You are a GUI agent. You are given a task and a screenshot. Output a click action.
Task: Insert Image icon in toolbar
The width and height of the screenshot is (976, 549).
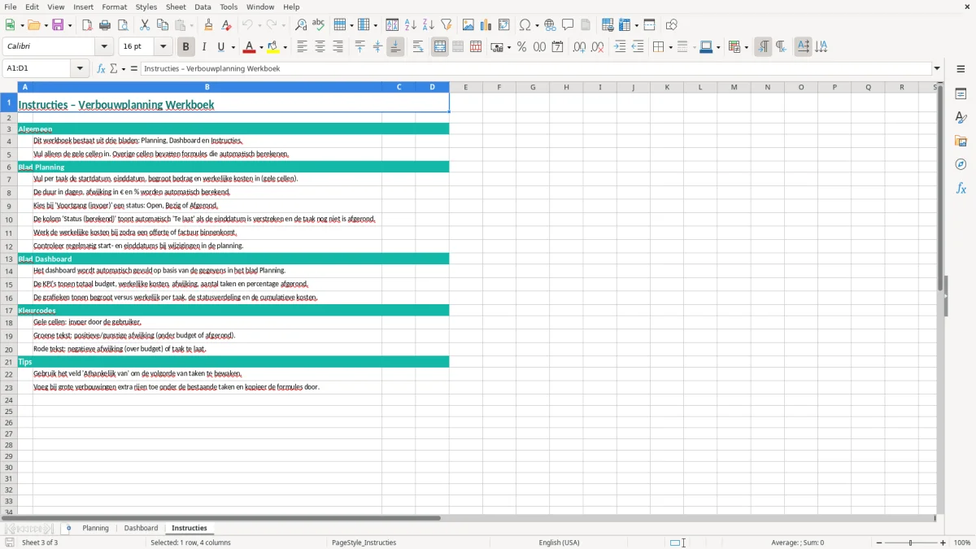click(x=468, y=25)
